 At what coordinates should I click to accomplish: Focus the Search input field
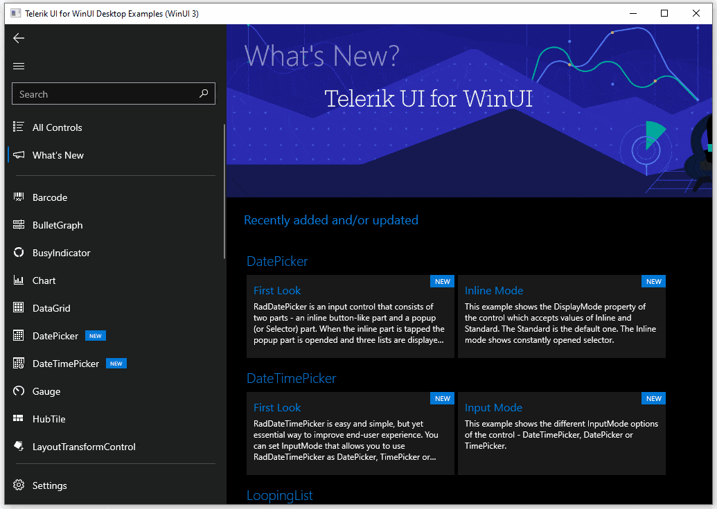point(114,93)
